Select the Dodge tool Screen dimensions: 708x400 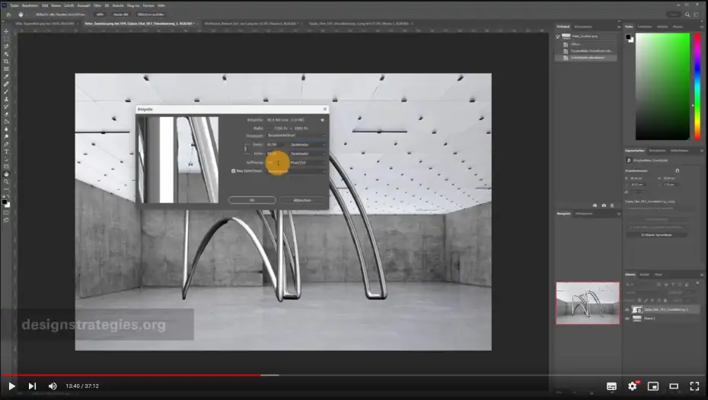6,137
